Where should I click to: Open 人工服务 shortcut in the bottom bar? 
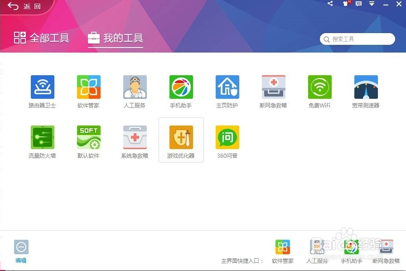click(x=317, y=251)
